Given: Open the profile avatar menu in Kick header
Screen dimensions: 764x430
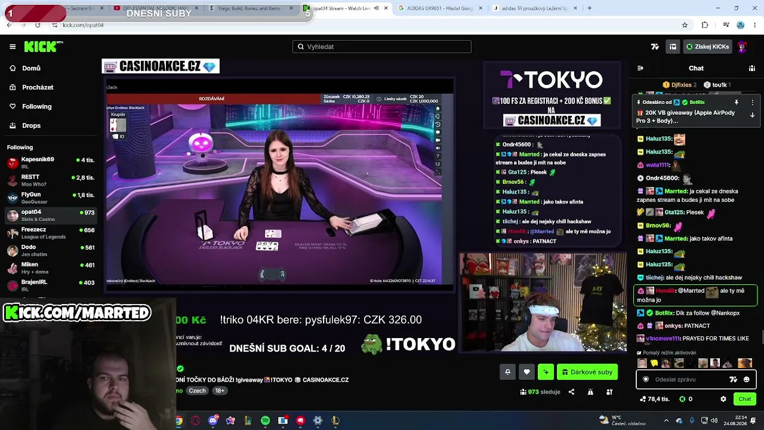Looking at the screenshot, I should point(743,47).
